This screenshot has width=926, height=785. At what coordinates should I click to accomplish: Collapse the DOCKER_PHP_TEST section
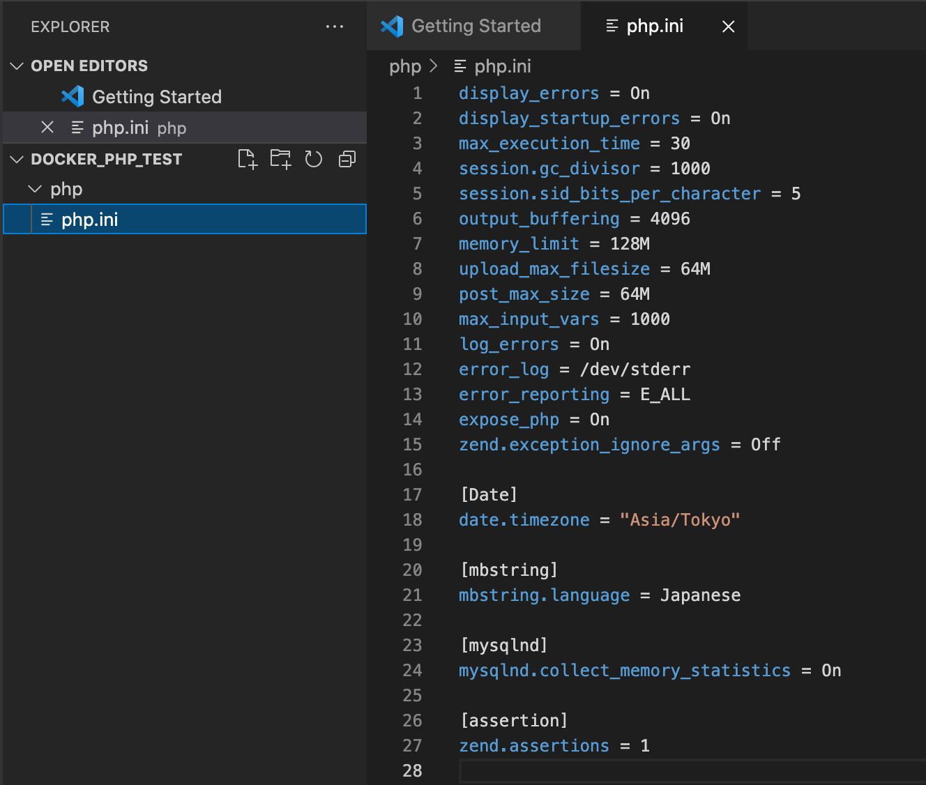pos(16,159)
